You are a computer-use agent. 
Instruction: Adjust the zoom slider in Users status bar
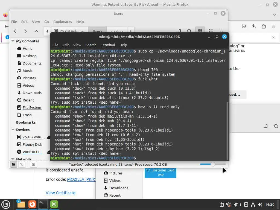click(x=213, y=164)
